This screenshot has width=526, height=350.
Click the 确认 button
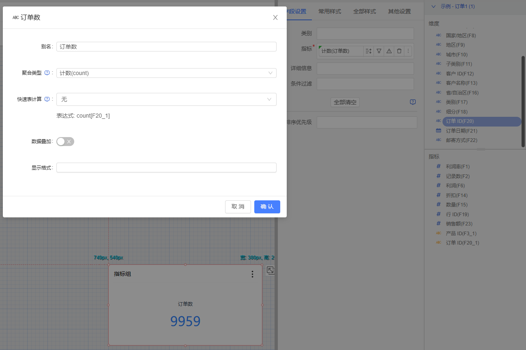pos(267,207)
